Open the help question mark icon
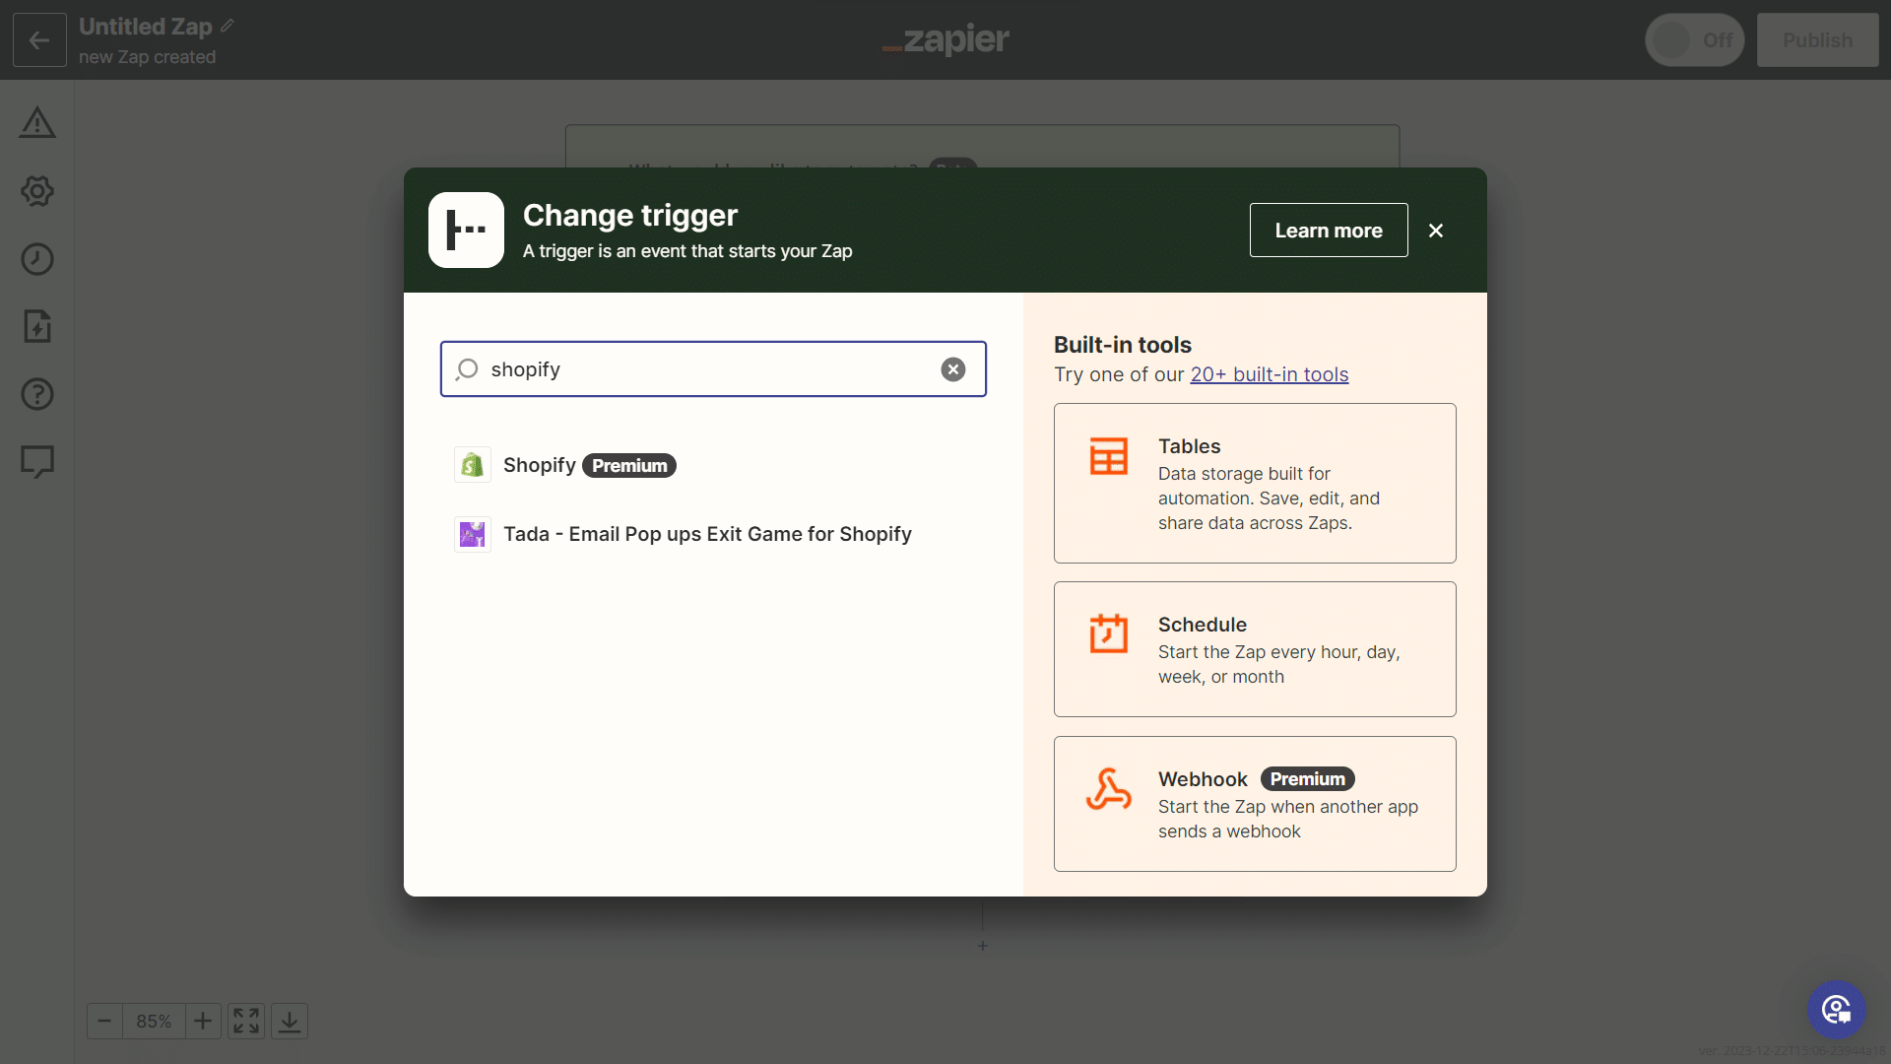This screenshot has width=1891, height=1064. [x=37, y=394]
